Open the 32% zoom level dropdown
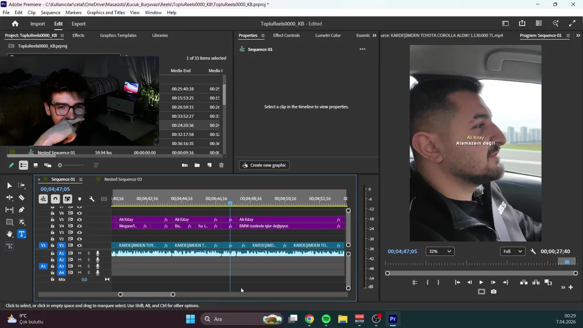The width and height of the screenshot is (583, 328). coord(440,251)
